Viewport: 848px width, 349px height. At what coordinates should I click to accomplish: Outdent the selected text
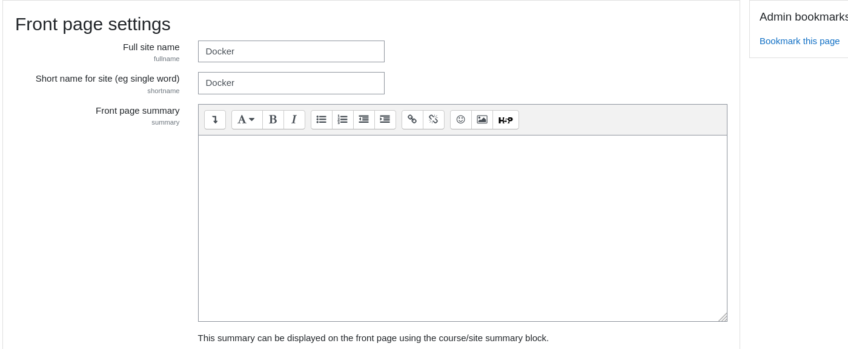(364, 120)
